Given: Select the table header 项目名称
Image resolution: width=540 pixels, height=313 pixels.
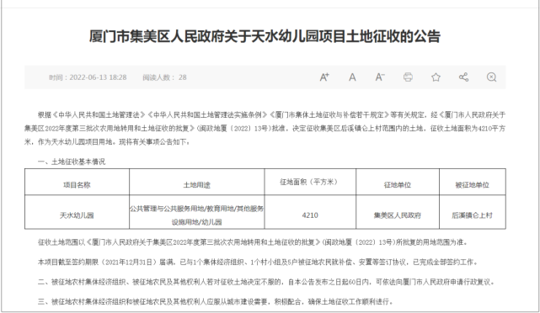Looking at the screenshot, I should coord(77,185).
